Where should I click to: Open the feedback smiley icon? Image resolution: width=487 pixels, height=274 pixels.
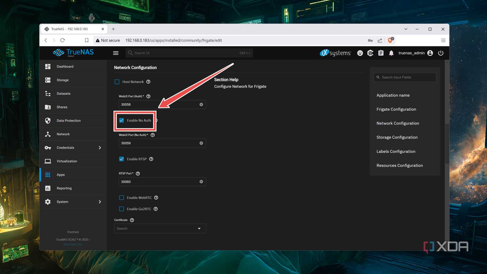360,53
